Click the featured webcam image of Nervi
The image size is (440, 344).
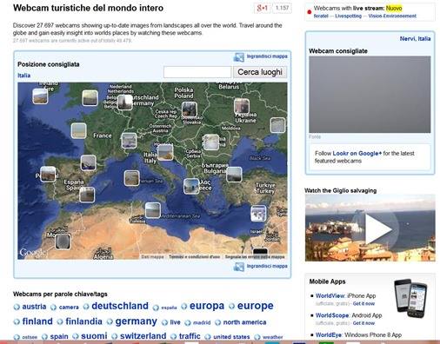[370, 95]
